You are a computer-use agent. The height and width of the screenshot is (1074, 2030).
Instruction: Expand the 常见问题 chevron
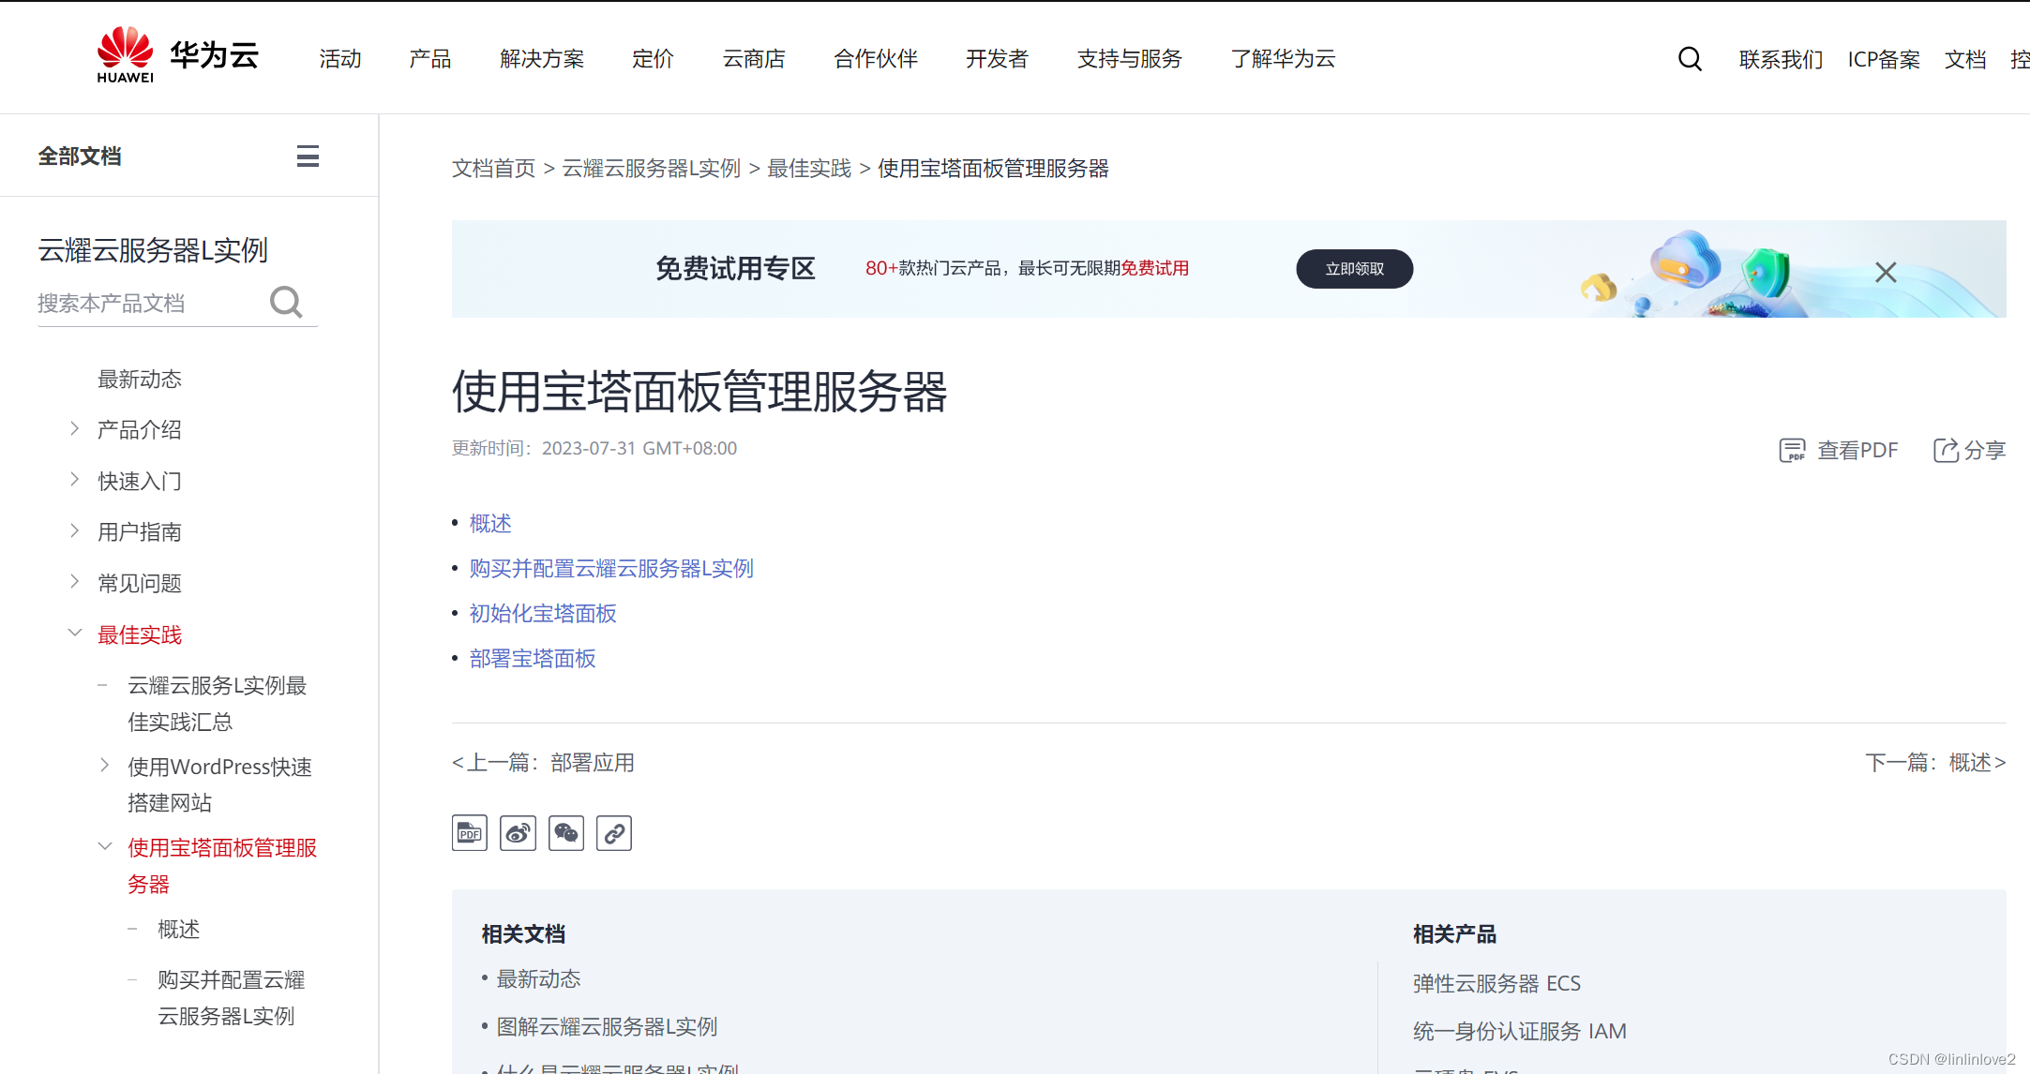click(75, 582)
